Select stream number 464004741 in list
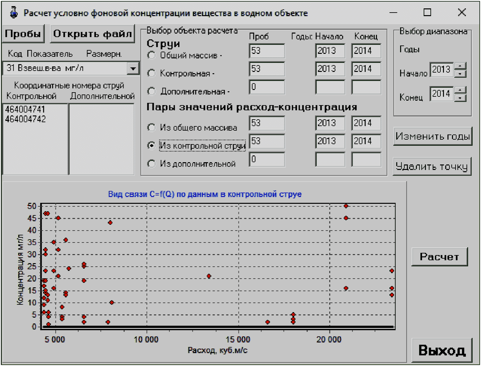The height and width of the screenshot is (366, 481). tap(25, 110)
